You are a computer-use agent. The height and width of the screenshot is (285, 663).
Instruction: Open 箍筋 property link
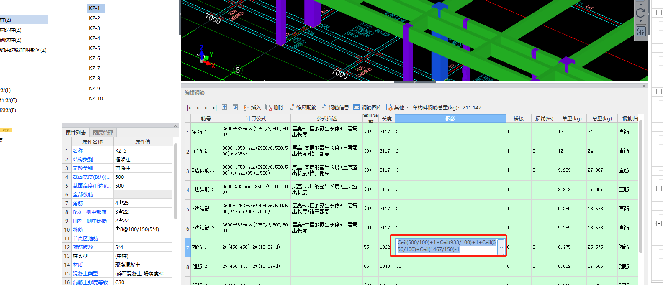[78, 229]
